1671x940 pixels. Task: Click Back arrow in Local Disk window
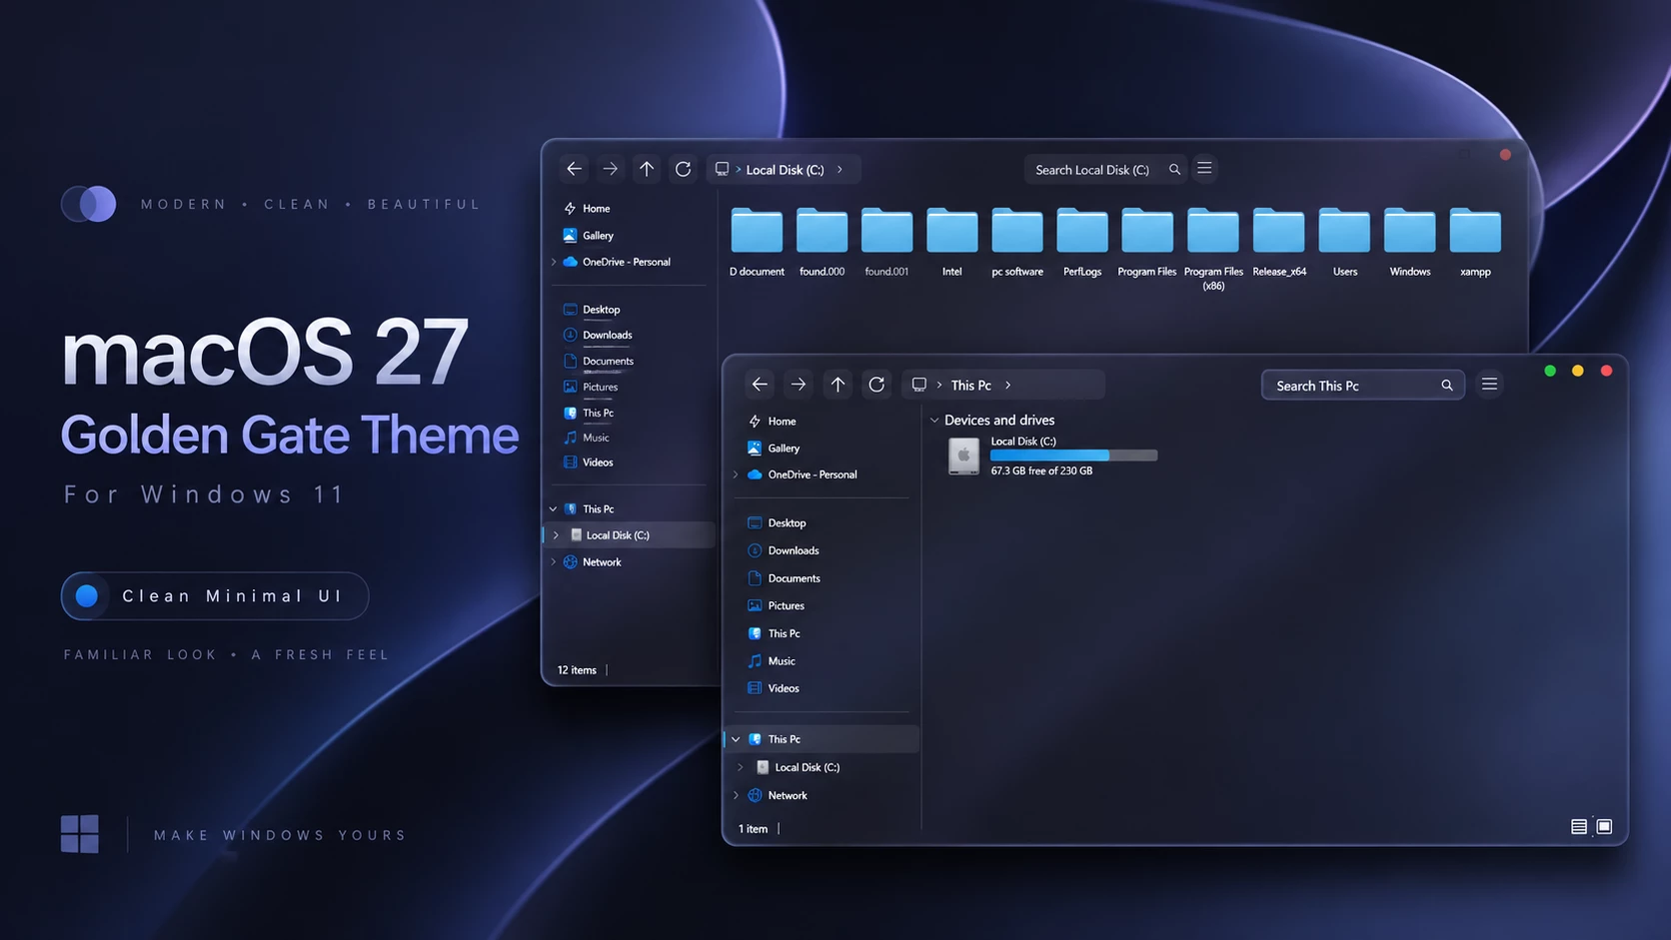pos(574,169)
